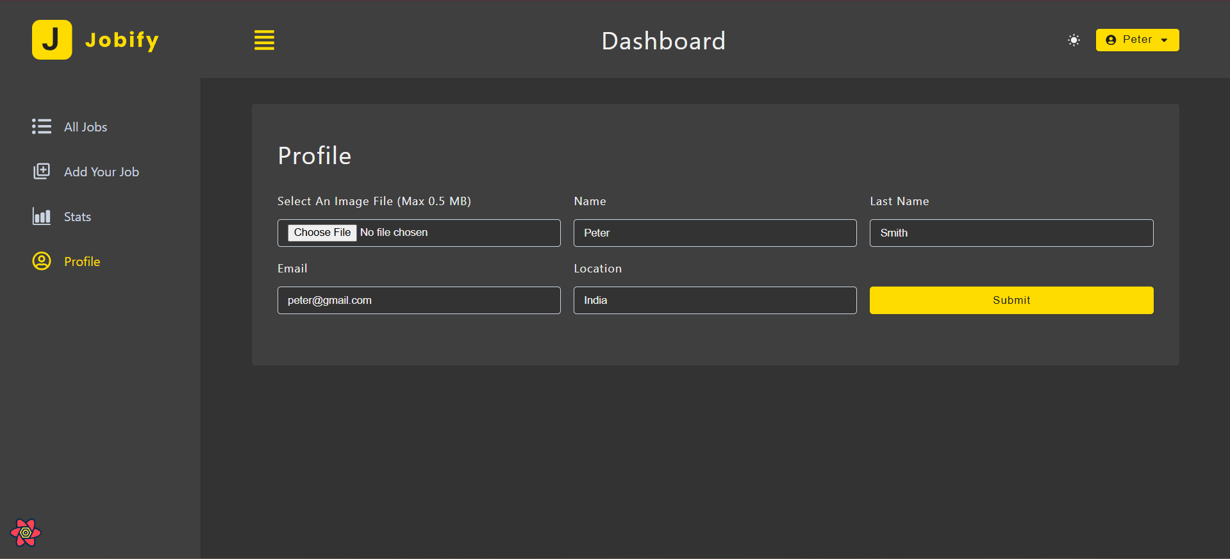Switch theme using the sun icon
Image resolution: width=1230 pixels, height=559 pixels.
(1074, 40)
